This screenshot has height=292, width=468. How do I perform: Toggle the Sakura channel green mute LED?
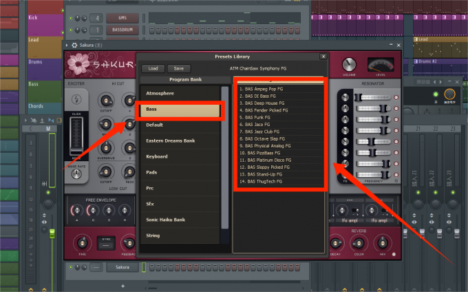[x=71, y=267]
